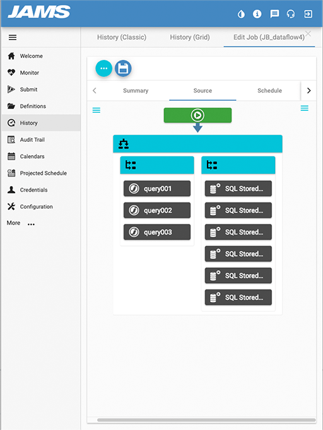
Task: Click the save floppy disk button
Action: 123,68
